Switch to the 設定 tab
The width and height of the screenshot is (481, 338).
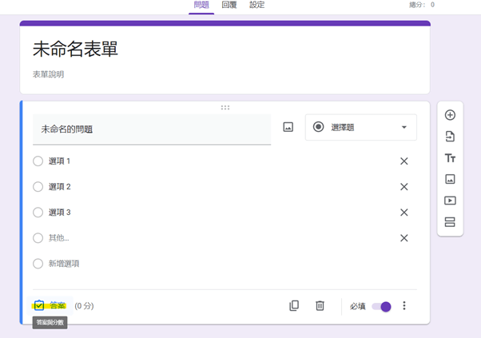coord(256,6)
